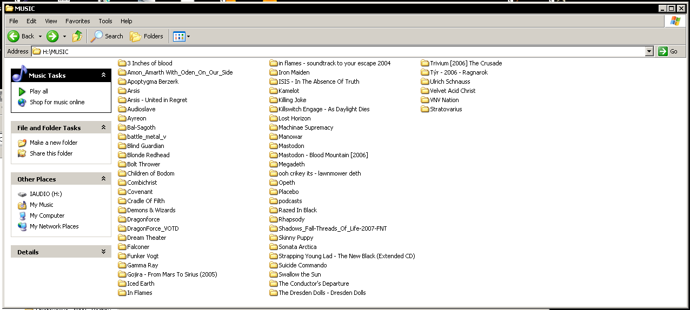Select the in flames - soundtrack to your escape 2004 folder
The image size is (690, 310).
pyautogui.click(x=330, y=63)
